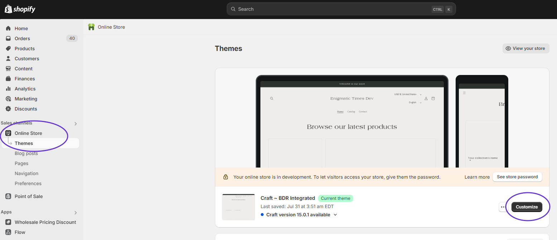
Task: Open the Point of Sale icon
Action: coord(8,196)
